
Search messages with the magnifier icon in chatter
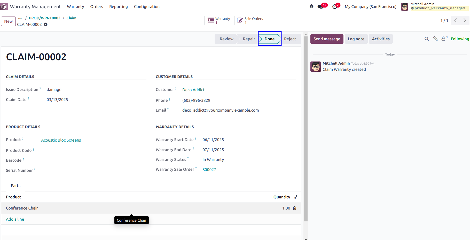click(x=427, y=39)
